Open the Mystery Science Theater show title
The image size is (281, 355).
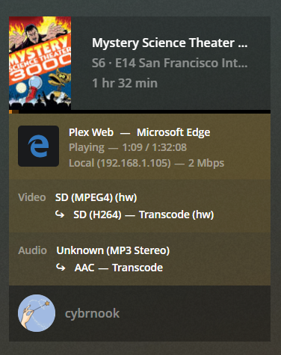click(170, 43)
